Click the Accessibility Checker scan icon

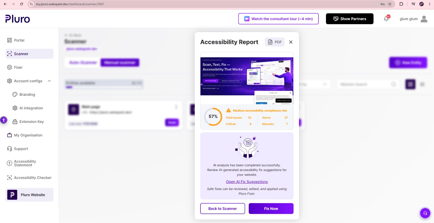9,178
